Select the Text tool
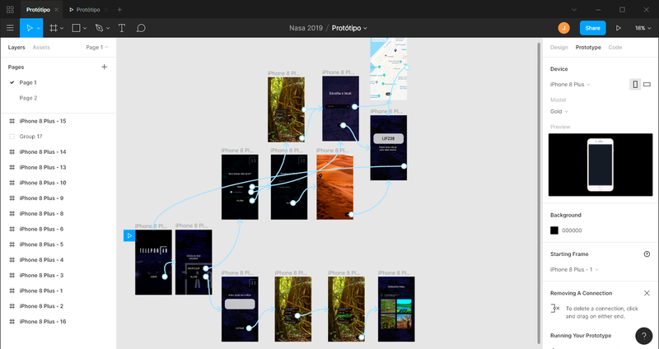 pos(122,28)
